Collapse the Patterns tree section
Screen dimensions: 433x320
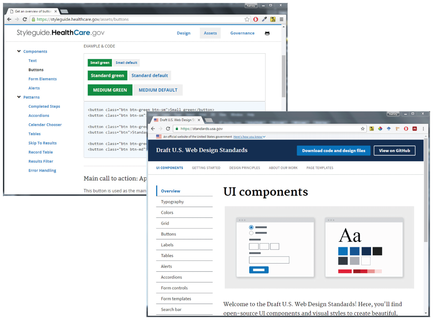pyautogui.click(x=19, y=97)
